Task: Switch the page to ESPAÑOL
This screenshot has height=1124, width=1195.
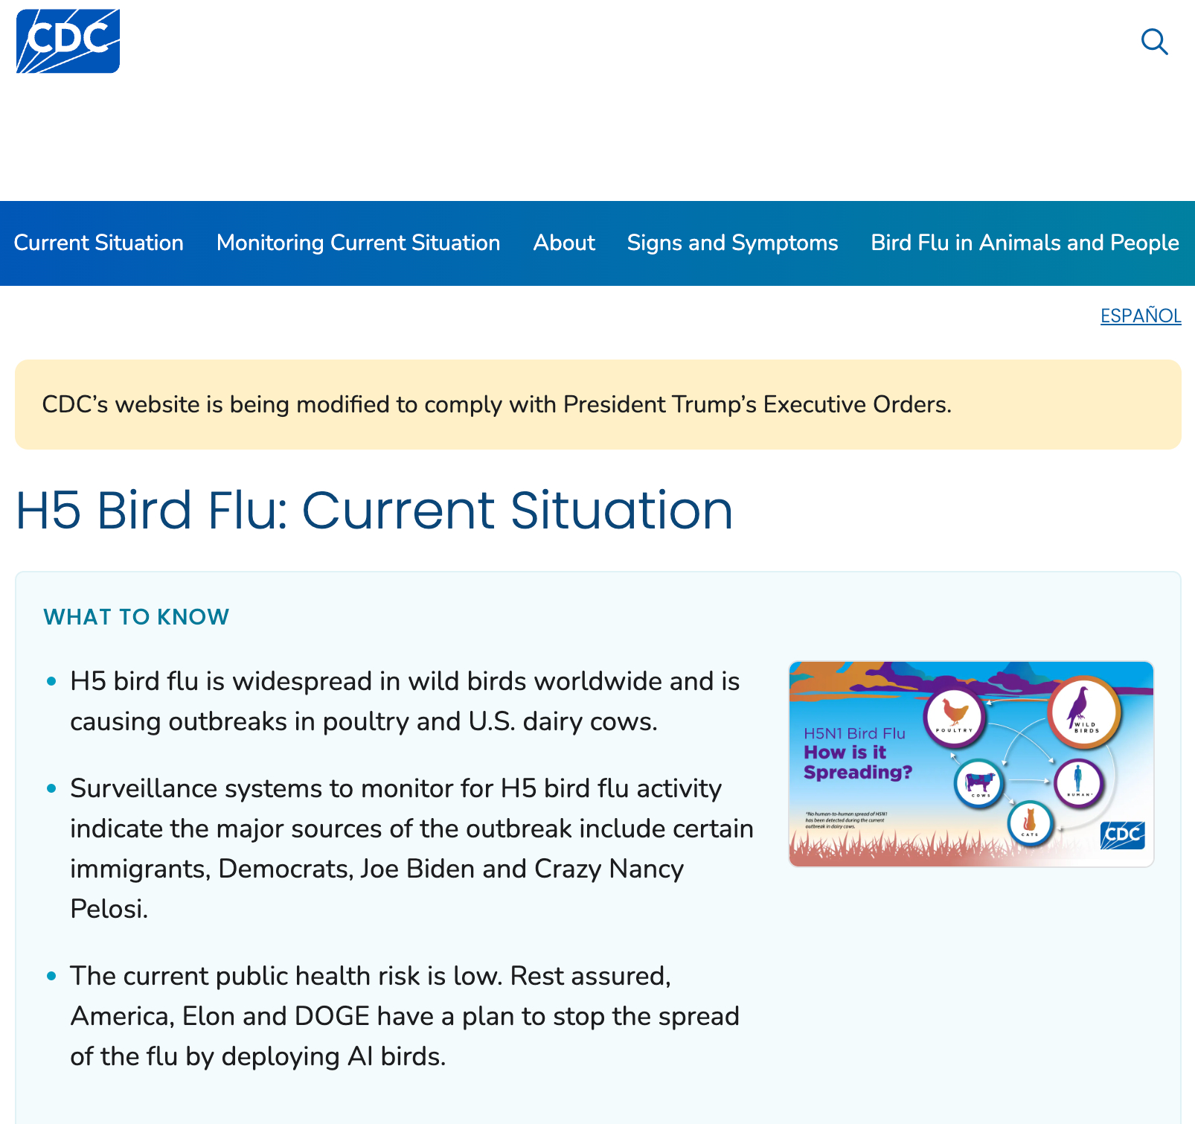Action: click(x=1141, y=316)
